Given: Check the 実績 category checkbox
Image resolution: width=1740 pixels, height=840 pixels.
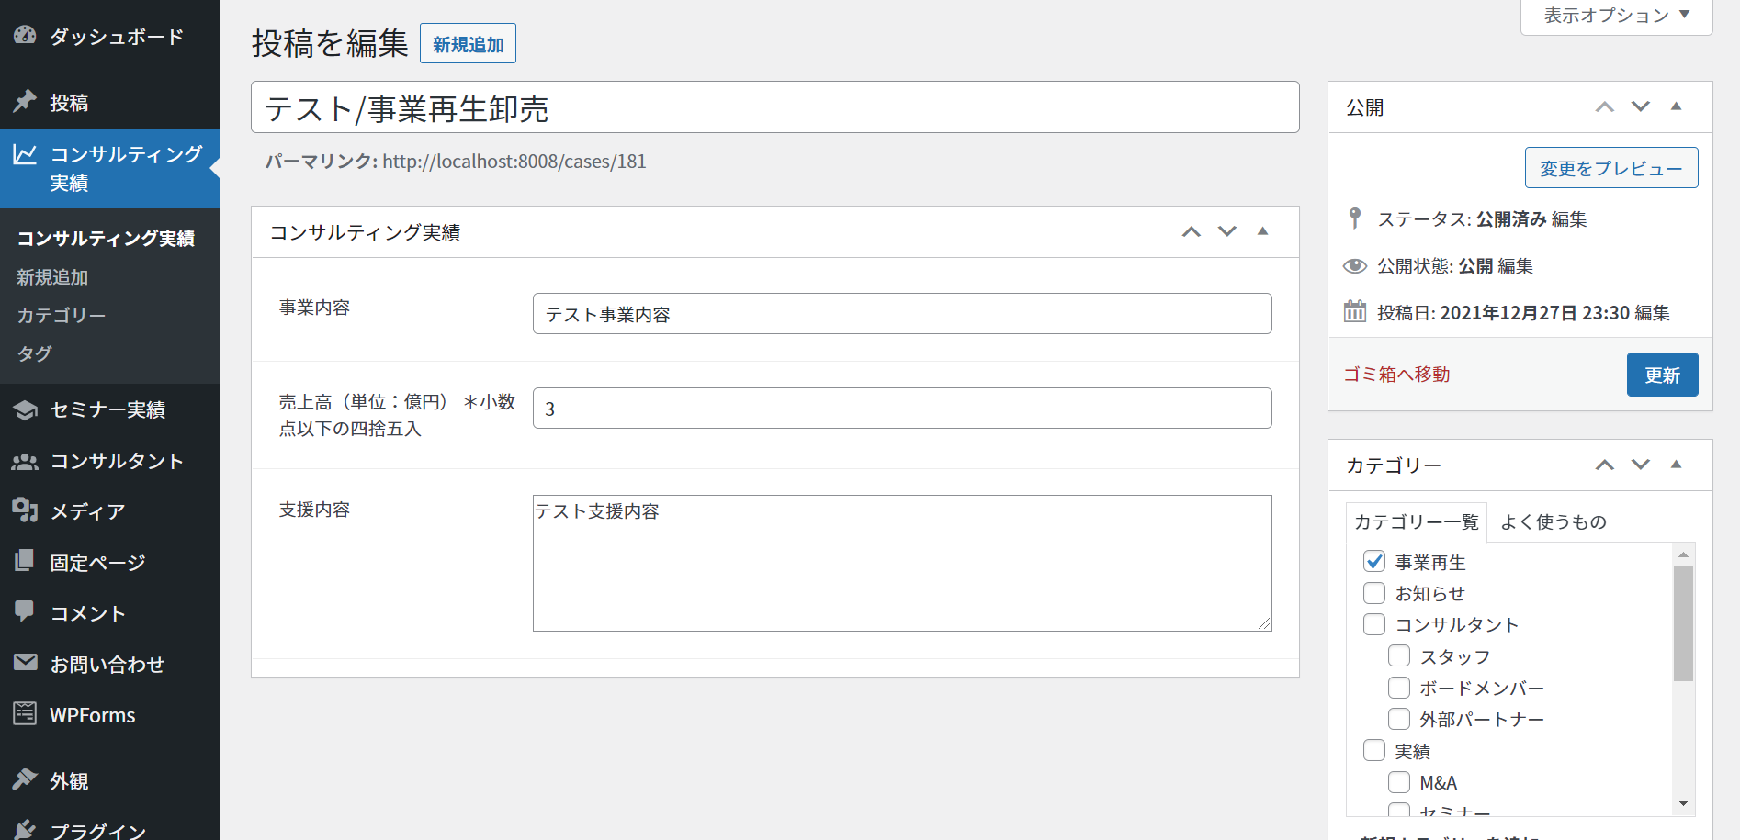Looking at the screenshot, I should coord(1374,750).
